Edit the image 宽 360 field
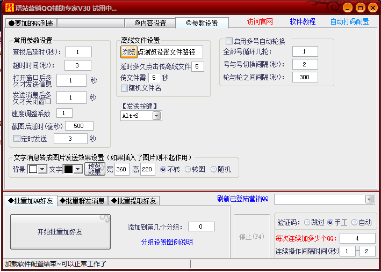Image resolution: width=381 pixels, height=272 pixels. 121,169
